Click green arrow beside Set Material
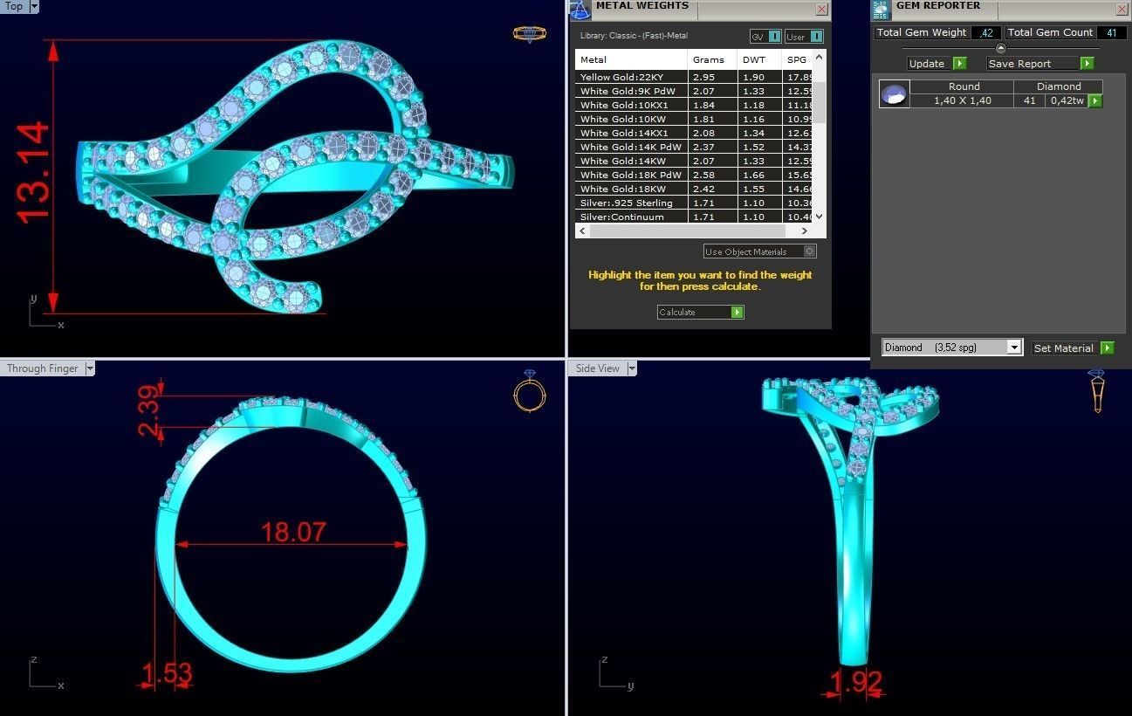The height and width of the screenshot is (716, 1132). (1107, 348)
